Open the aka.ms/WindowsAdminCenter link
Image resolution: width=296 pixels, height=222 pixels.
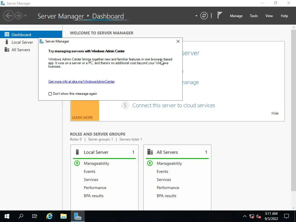[x=81, y=82]
